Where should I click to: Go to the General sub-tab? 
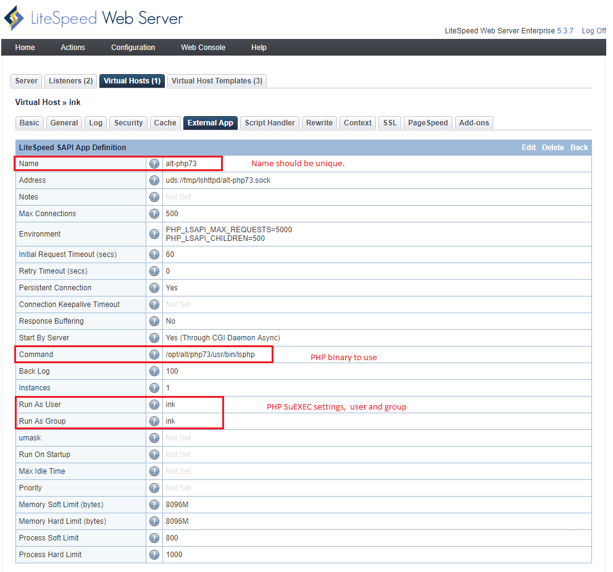coord(64,123)
